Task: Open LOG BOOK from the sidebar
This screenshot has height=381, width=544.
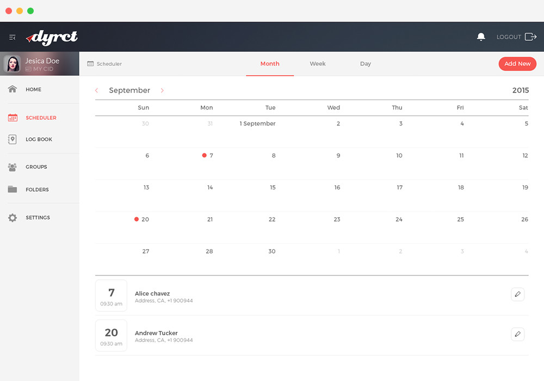Action: [39, 139]
